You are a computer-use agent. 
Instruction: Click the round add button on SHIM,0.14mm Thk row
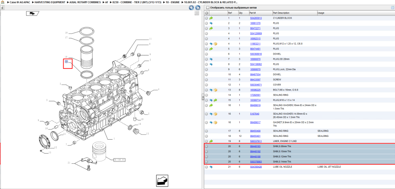207,162
